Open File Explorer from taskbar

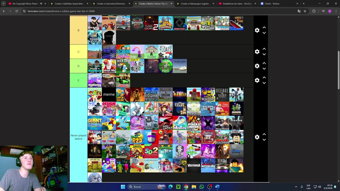(x=194, y=187)
